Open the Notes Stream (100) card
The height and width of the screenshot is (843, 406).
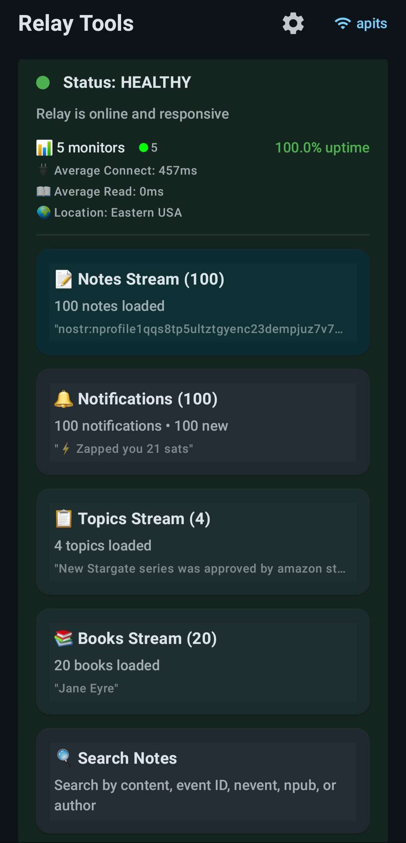tap(203, 302)
